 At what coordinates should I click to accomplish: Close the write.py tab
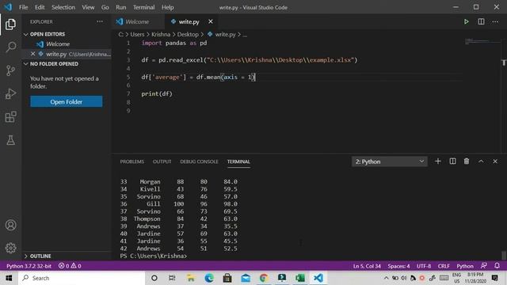pos(211,21)
